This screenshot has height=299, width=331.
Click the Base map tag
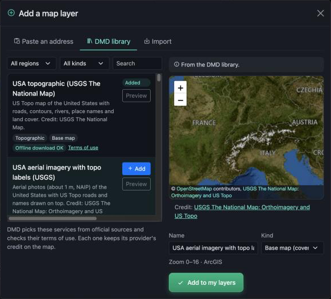(x=63, y=138)
